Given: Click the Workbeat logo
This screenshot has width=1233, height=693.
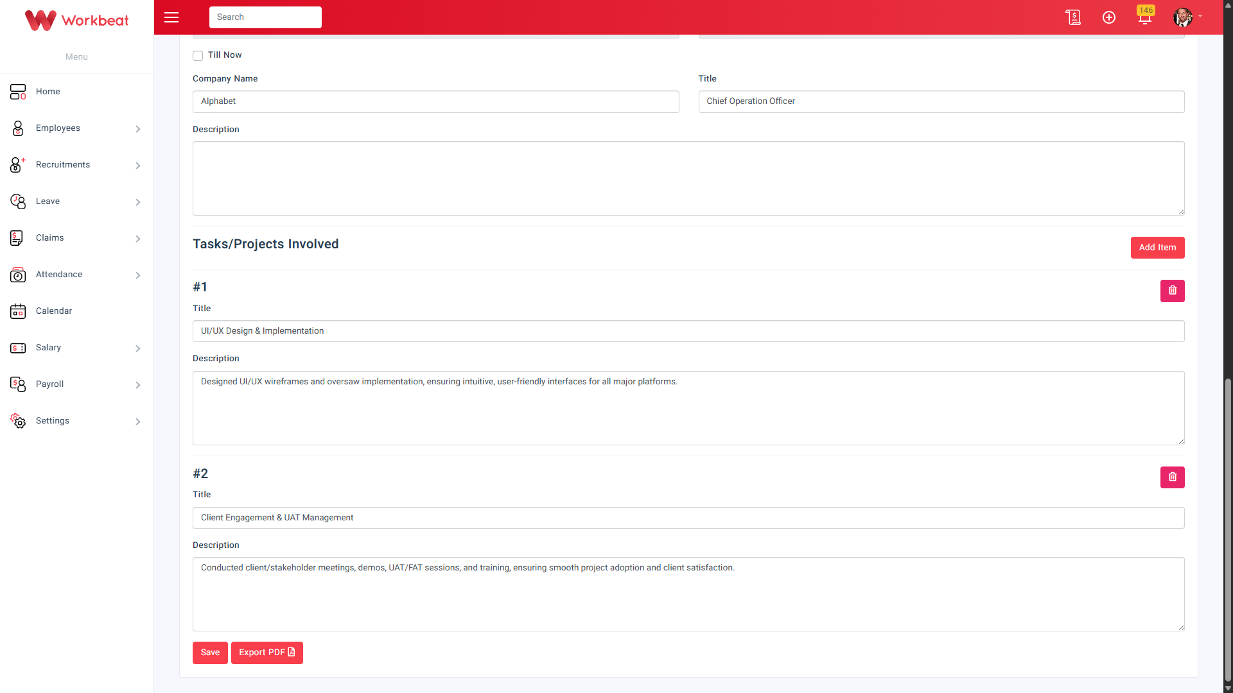Looking at the screenshot, I should coord(76,20).
